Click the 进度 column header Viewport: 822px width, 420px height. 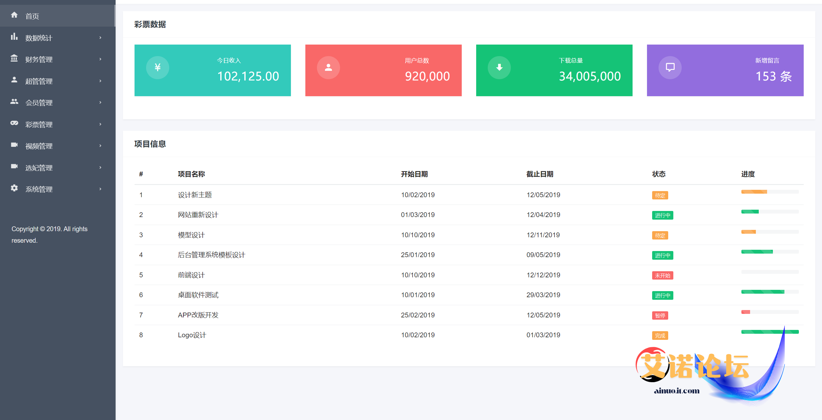tap(748, 174)
